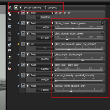Screen dimensions: 110x110
Task: Click the cone and sphere objects icon
Action: point(10,69)
